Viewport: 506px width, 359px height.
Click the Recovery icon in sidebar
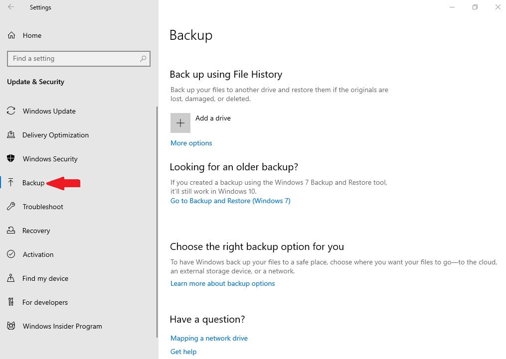(x=11, y=231)
